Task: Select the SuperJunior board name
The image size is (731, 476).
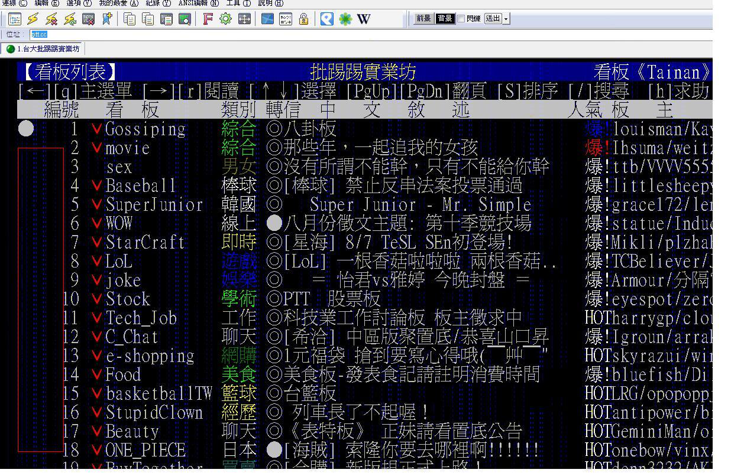Action: click(154, 205)
